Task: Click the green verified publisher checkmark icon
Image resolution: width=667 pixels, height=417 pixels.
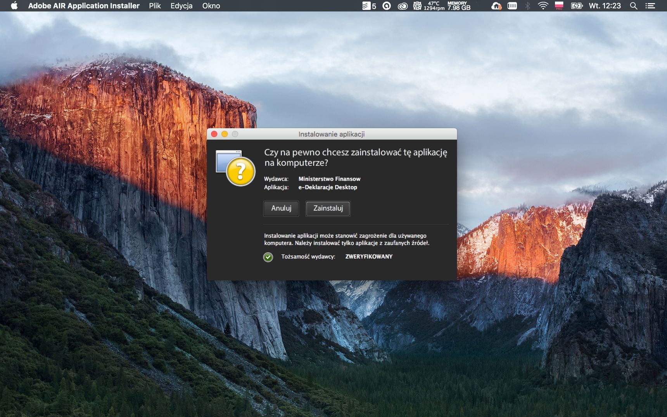Action: 268,257
